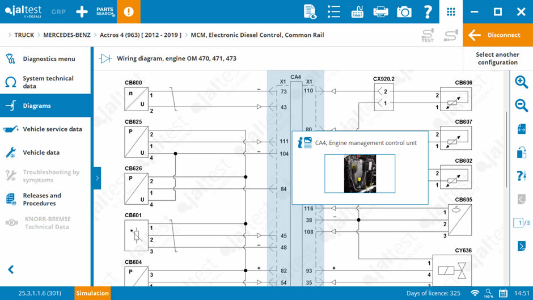Screen dimensions: 533x300
Task: Click CX920.2 connector symbol
Action: pyautogui.click(x=384, y=98)
